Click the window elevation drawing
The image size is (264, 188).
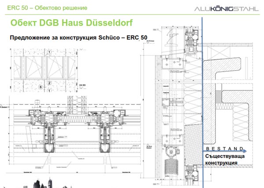pos(44,70)
